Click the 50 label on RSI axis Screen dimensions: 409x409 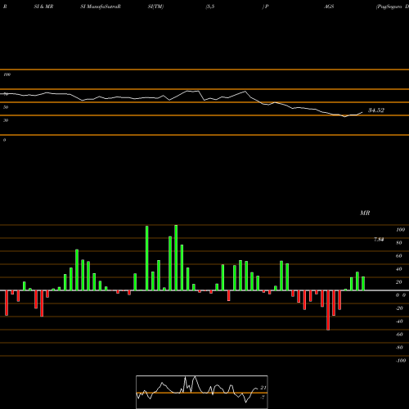tap(6, 107)
